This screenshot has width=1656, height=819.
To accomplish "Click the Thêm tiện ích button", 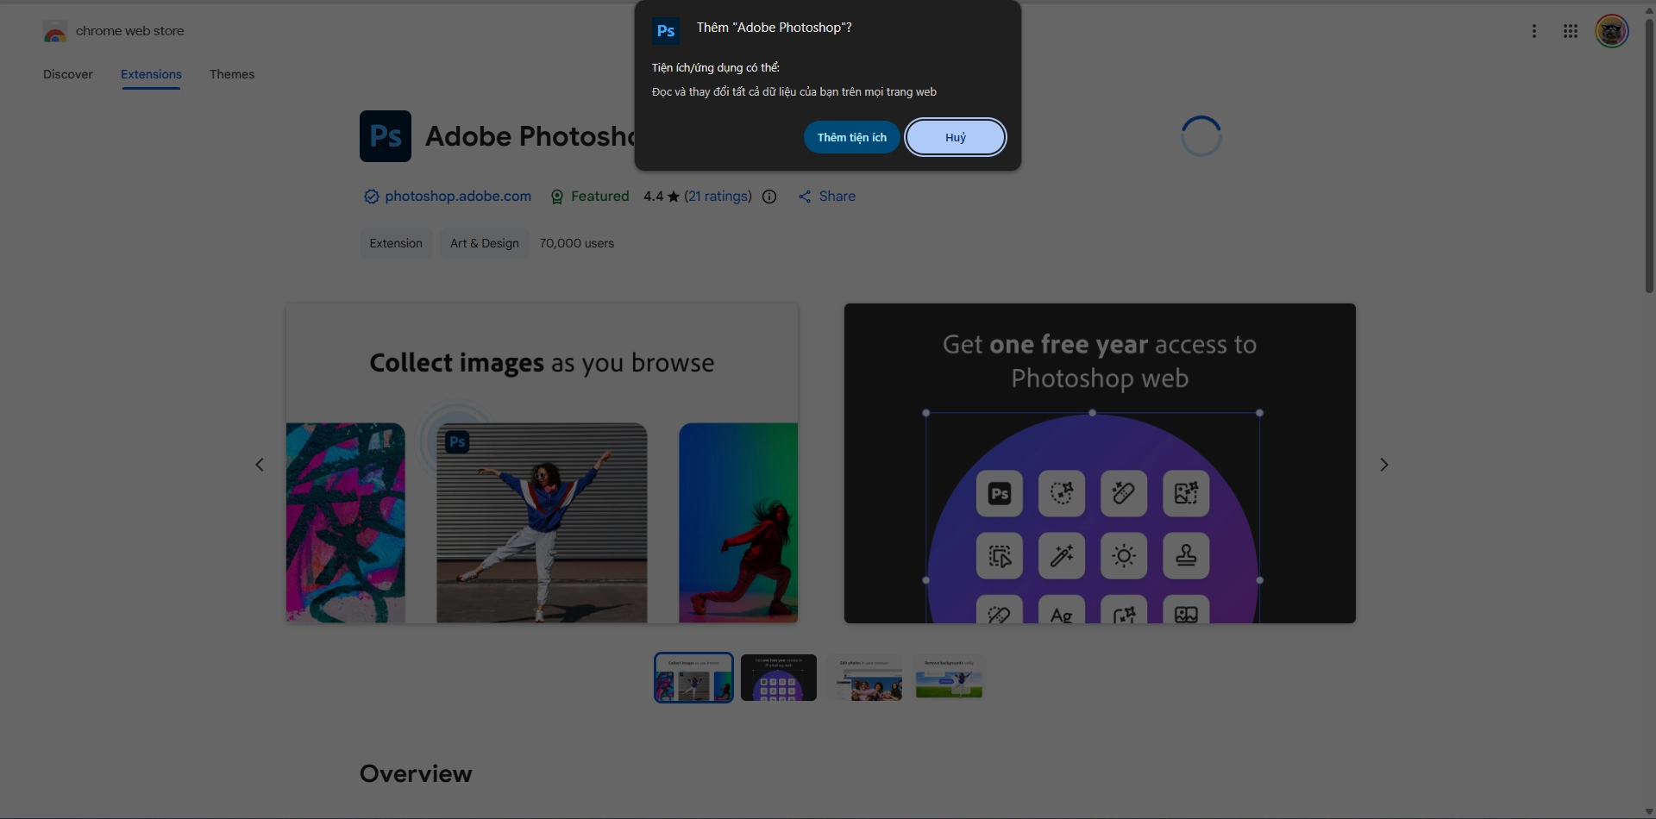I will (851, 137).
